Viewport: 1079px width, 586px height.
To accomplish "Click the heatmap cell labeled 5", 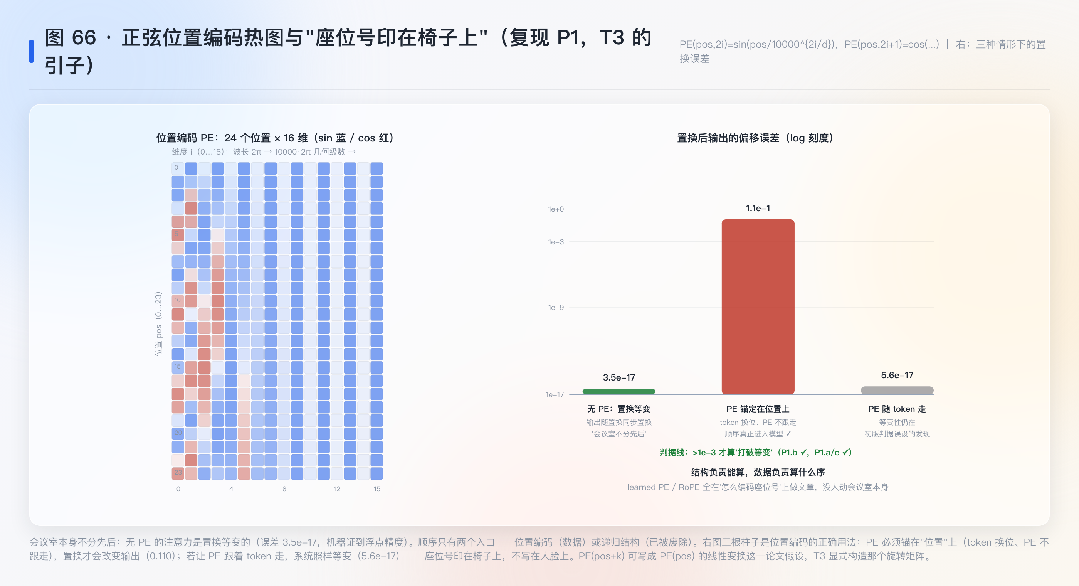I will (x=178, y=235).
